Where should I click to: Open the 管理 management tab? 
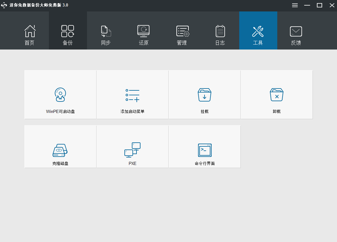[182, 31]
